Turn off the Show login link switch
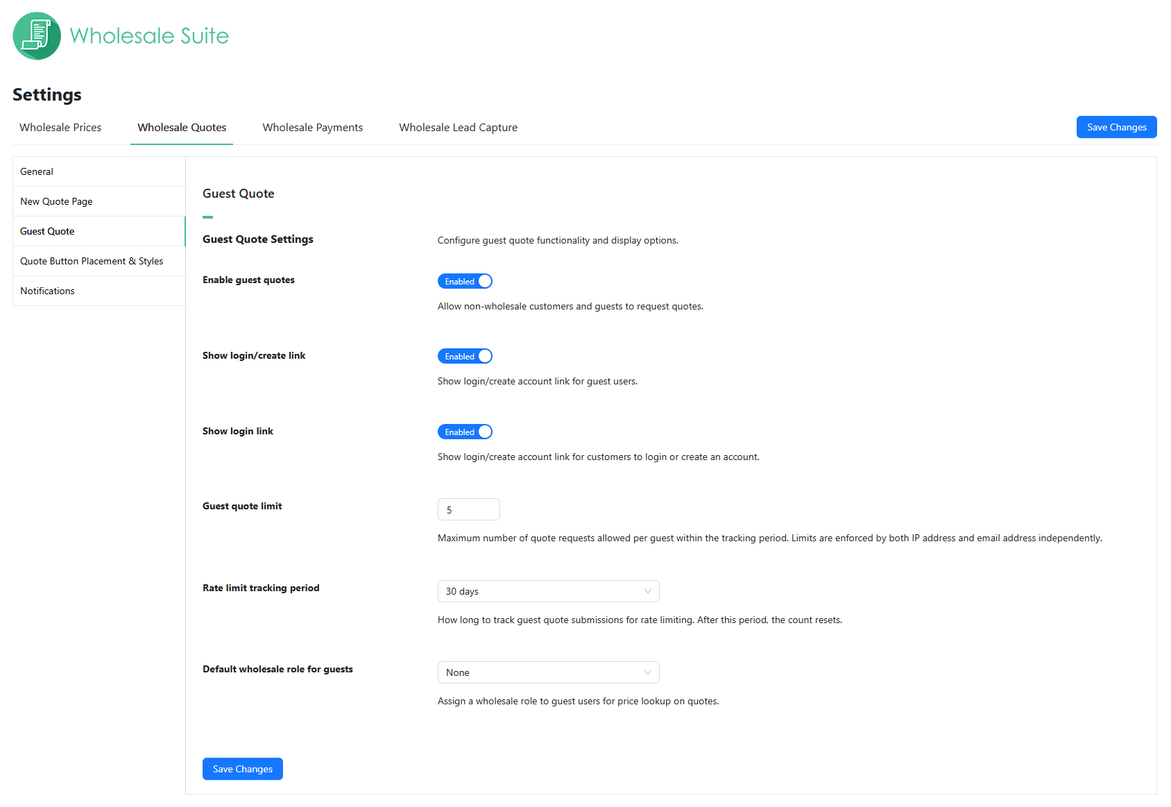Image resolution: width=1171 pixels, height=807 pixels. click(x=465, y=432)
